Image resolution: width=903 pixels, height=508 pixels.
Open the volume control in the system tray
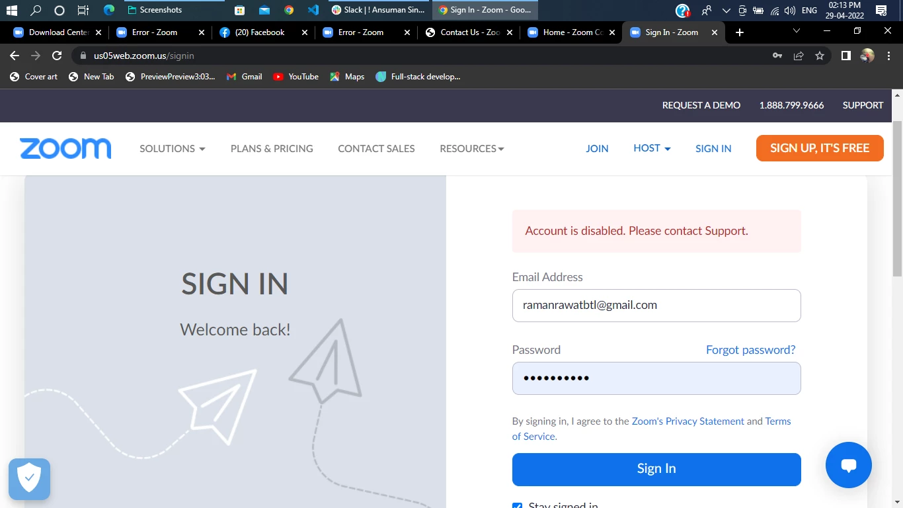[790, 11]
